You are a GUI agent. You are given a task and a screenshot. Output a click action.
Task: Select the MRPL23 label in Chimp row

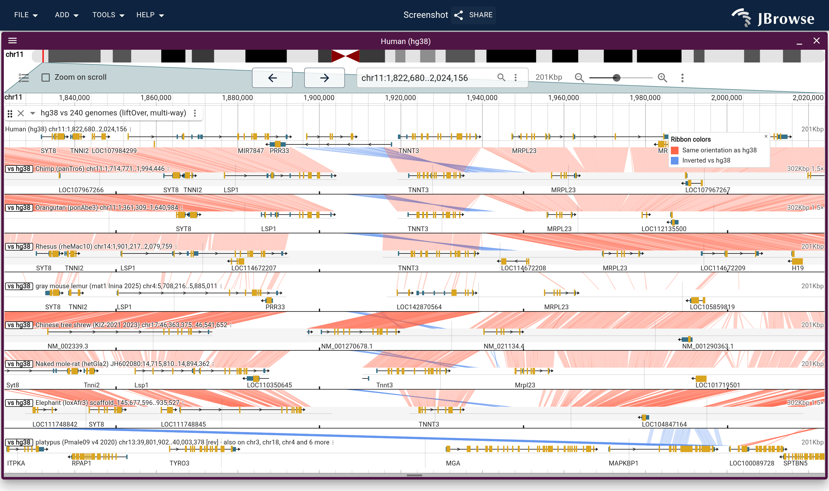563,190
